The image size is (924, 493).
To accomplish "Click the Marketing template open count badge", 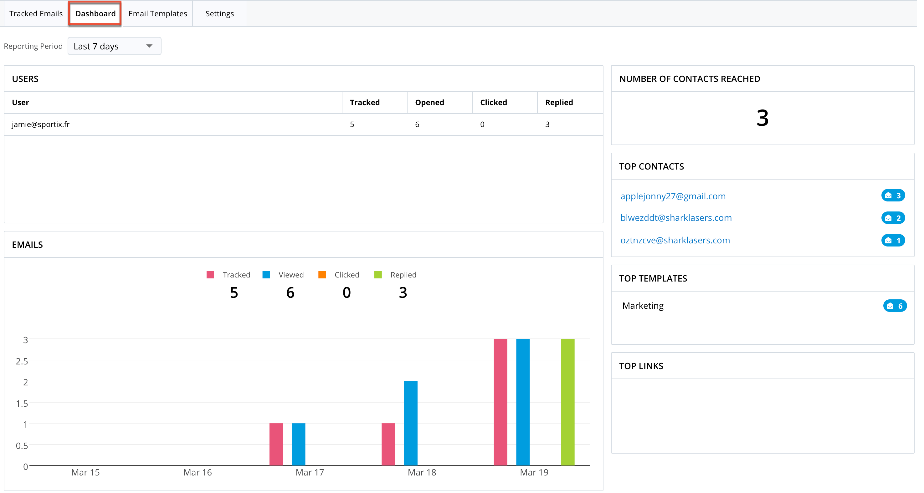I will tap(895, 306).
